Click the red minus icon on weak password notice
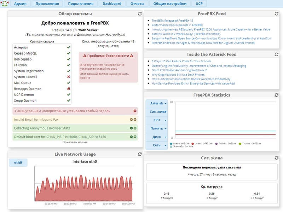 click(135, 111)
